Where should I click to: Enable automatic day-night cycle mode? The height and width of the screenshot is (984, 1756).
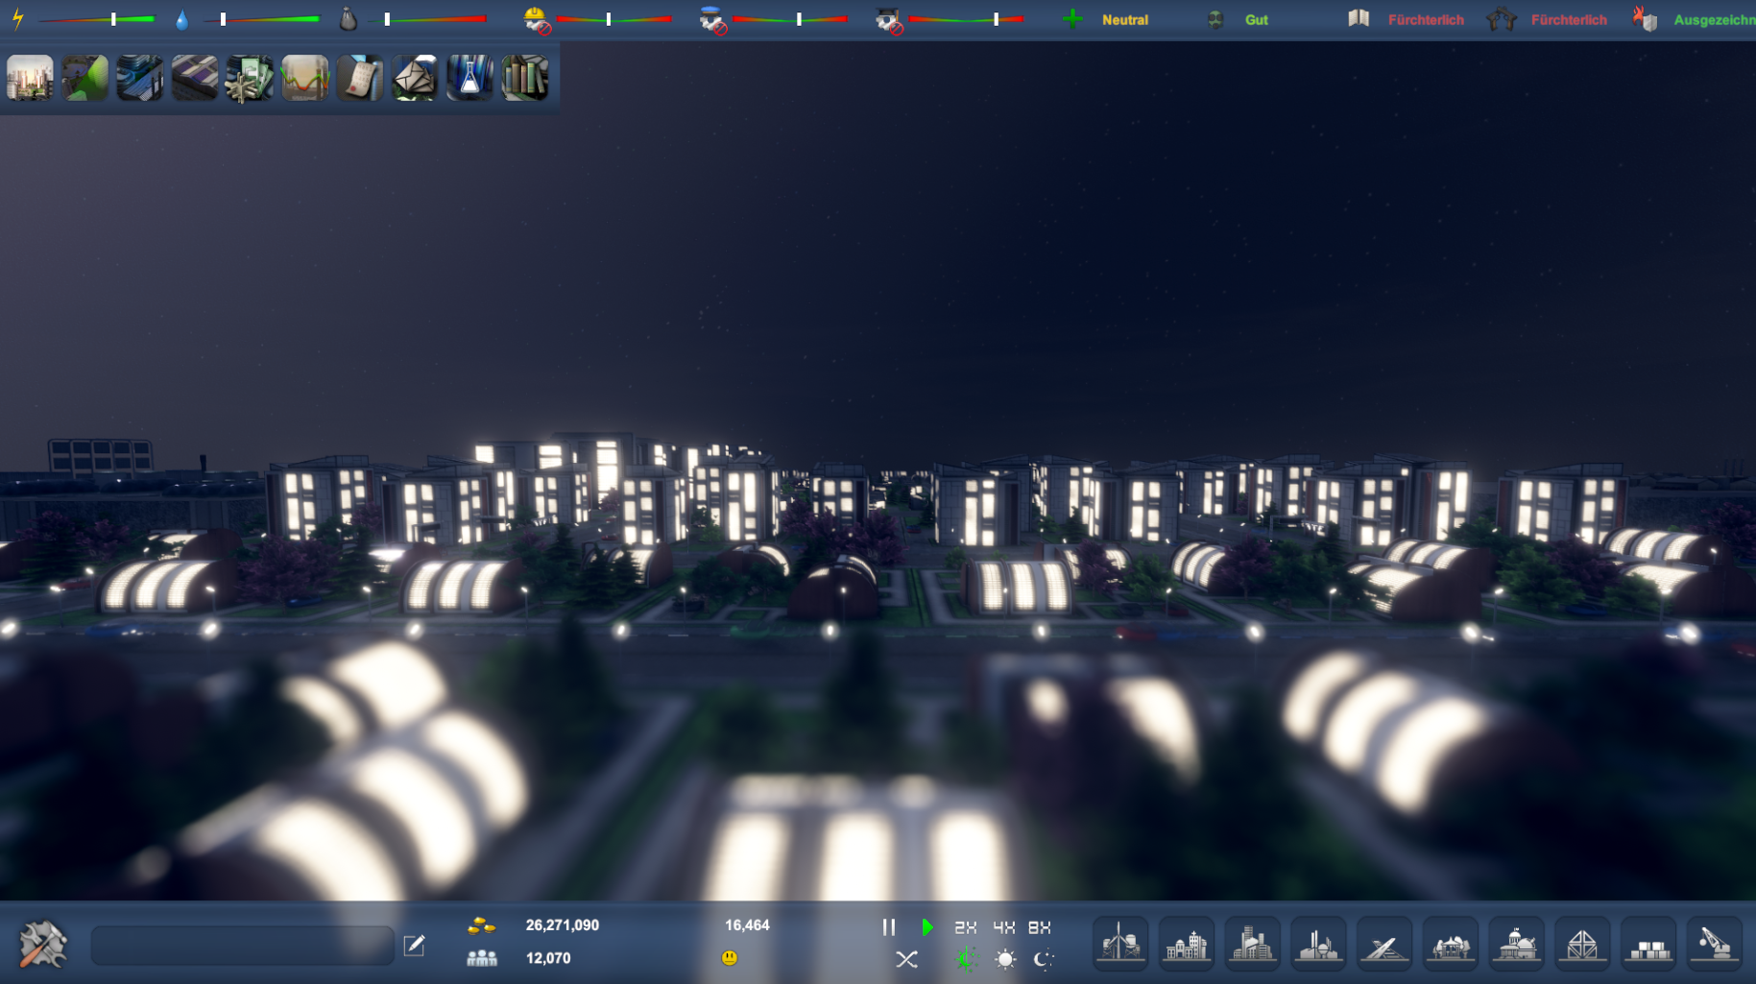point(965,959)
